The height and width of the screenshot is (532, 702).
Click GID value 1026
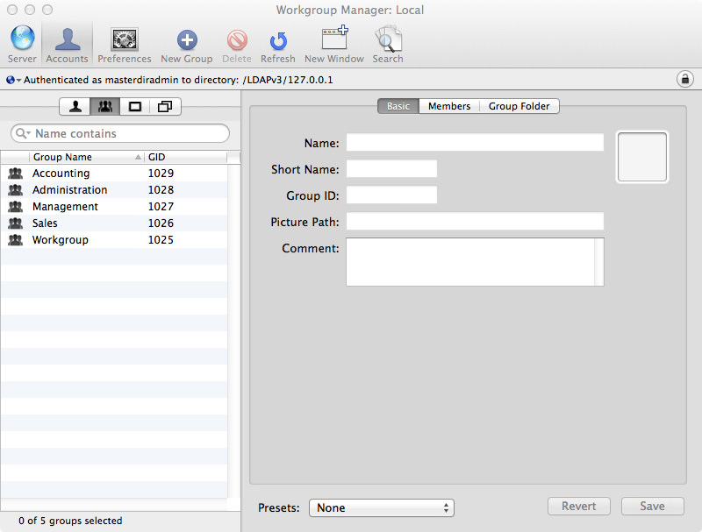pos(161,223)
